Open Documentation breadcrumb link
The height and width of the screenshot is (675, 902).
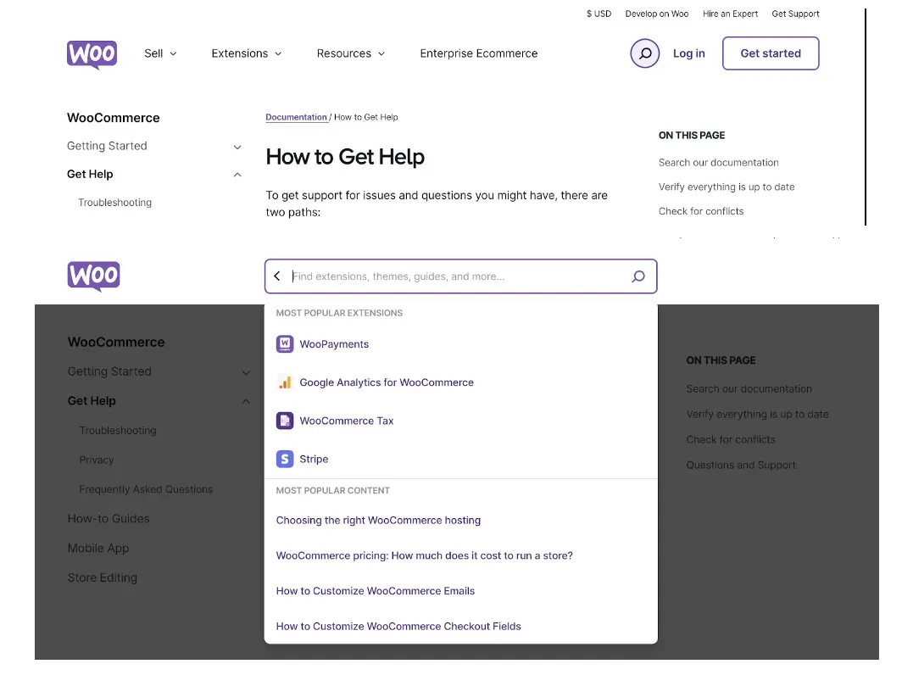click(x=296, y=117)
